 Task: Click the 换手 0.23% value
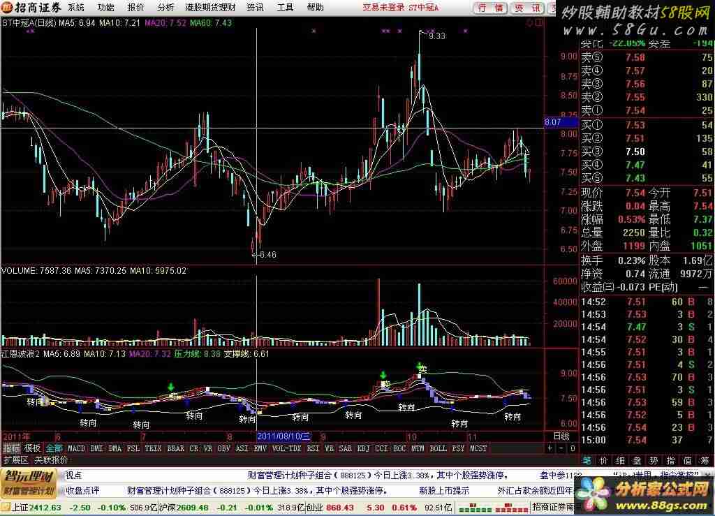(x=631, y=260)
